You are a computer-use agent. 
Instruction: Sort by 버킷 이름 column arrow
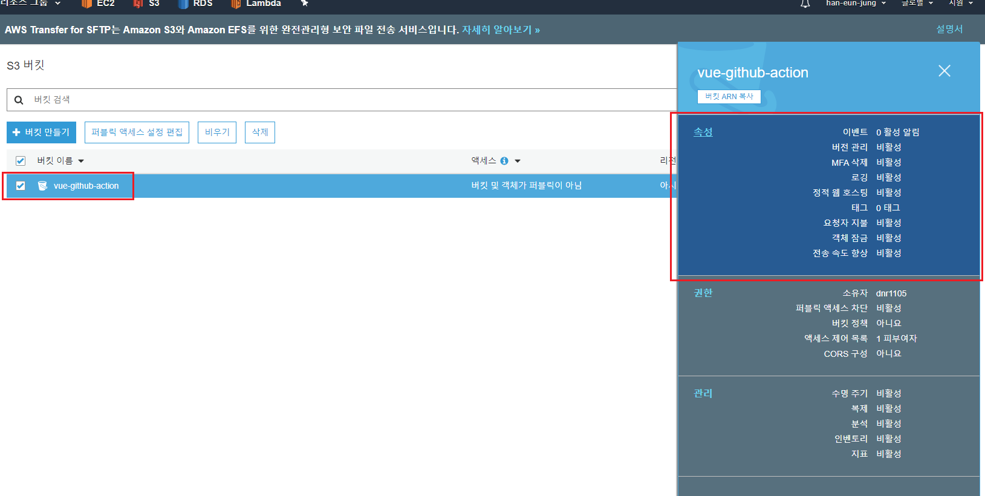click(x=81, y=161)
